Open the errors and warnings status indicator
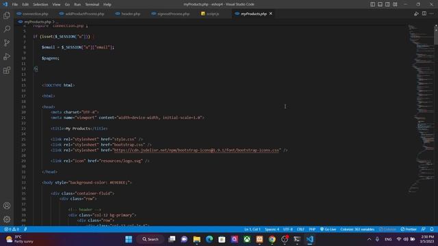 coord(12,230)
